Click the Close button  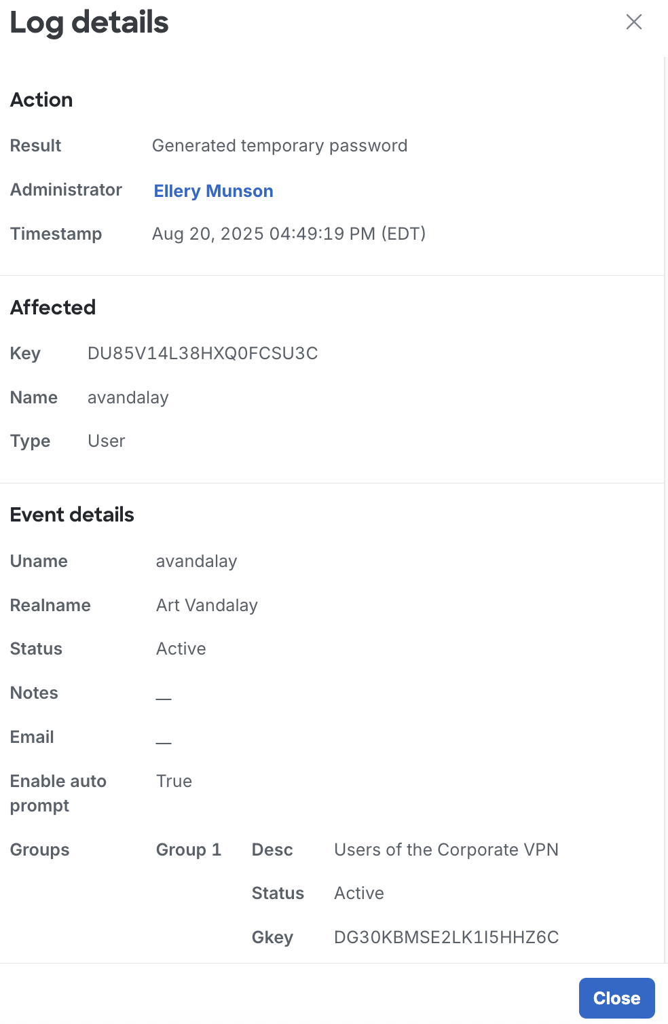pos(616,998)
